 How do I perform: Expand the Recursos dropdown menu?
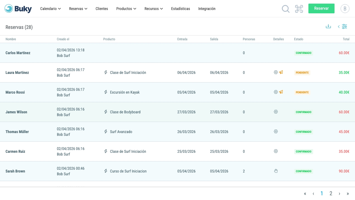pos(154,9)
